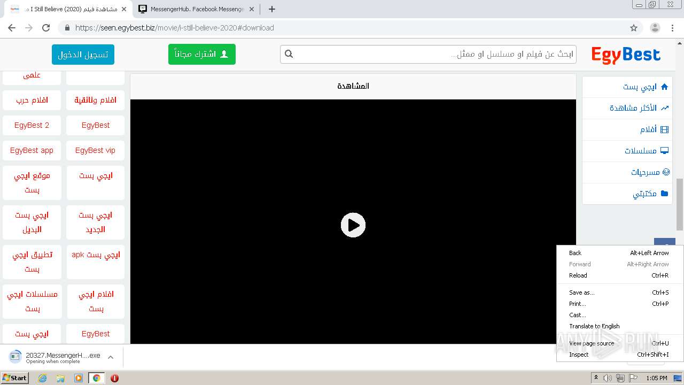
Task: Open موقع ايجي بست tag
Action: 32,183
